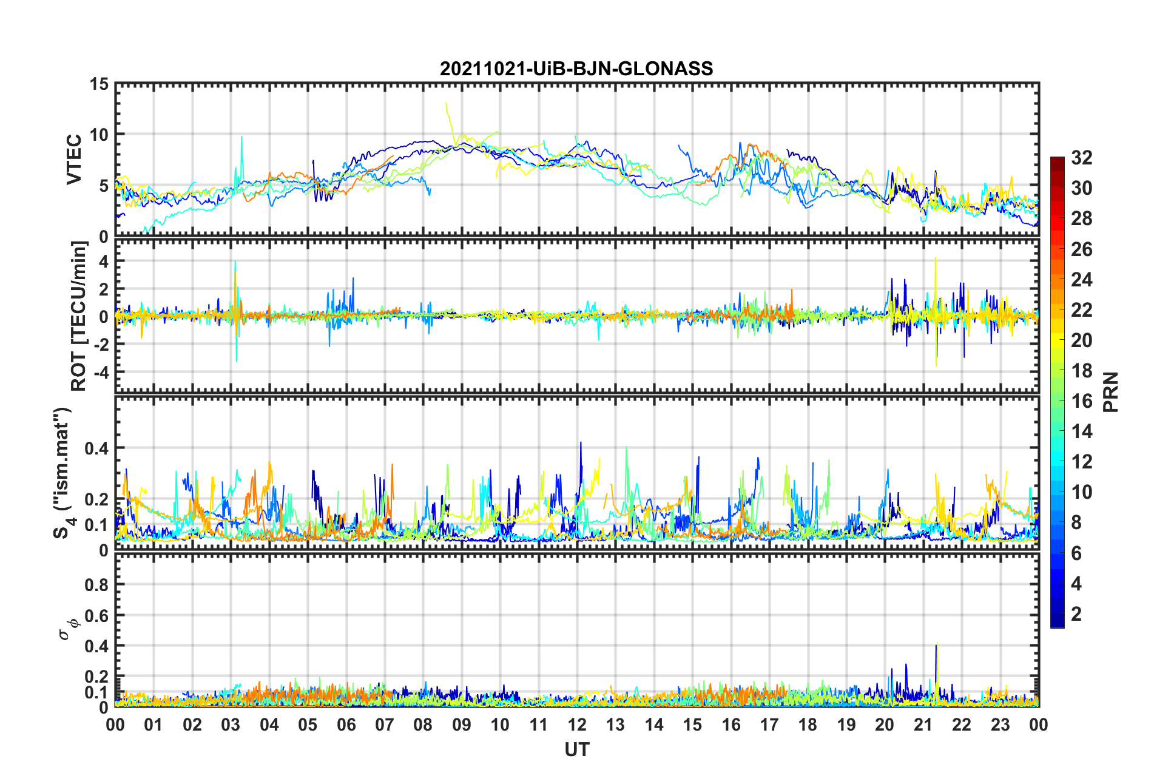Click colorbar tick label 20
Viewport: 1154px width, 784px height.
1082,340
